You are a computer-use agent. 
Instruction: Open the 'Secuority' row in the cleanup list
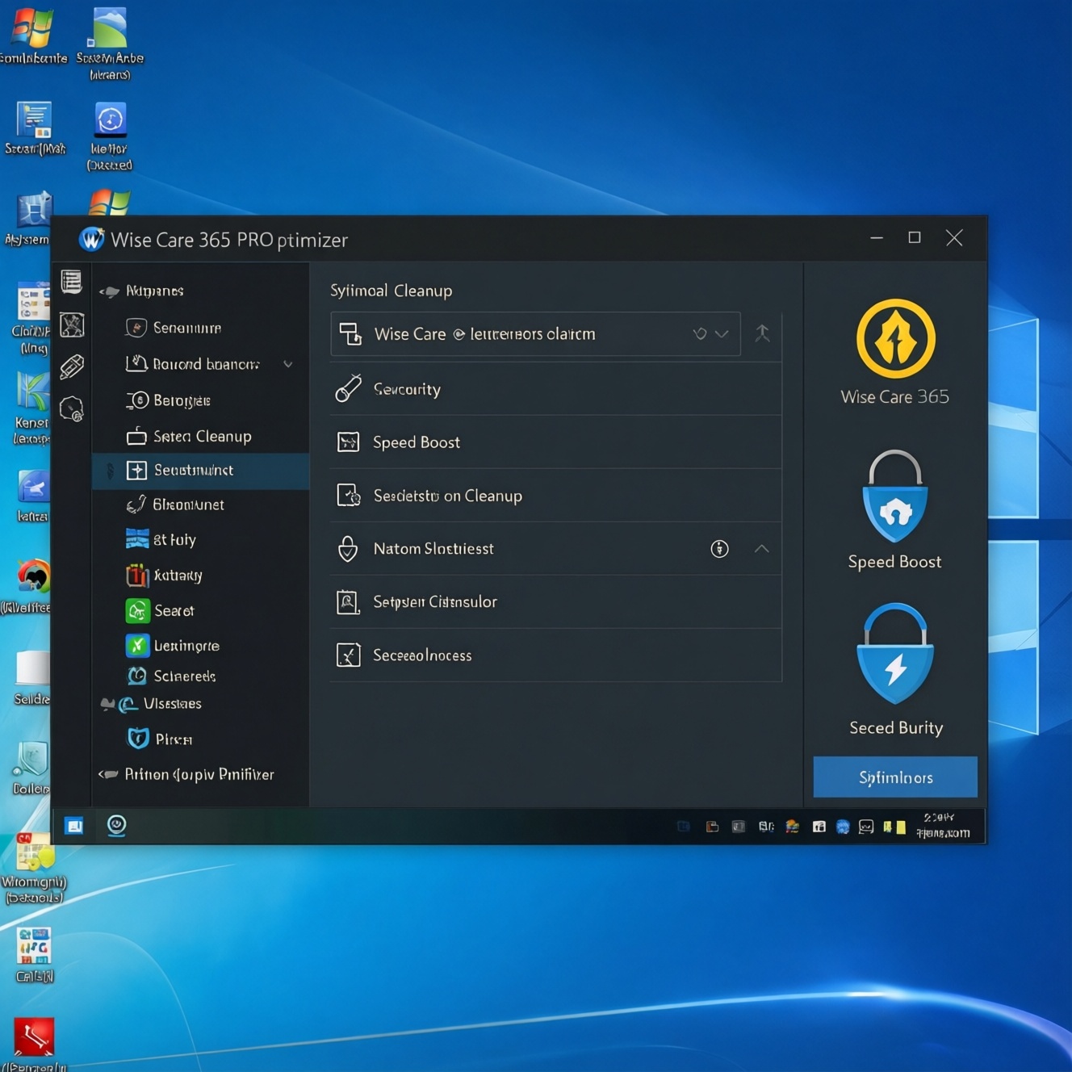click(555, 389)
